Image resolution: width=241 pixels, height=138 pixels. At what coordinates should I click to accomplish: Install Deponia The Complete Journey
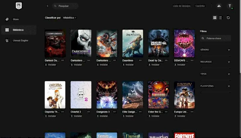51,116
